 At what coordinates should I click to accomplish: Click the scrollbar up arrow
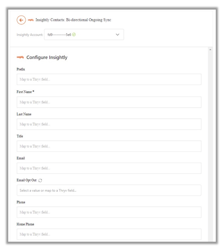[x=210, y=50]
